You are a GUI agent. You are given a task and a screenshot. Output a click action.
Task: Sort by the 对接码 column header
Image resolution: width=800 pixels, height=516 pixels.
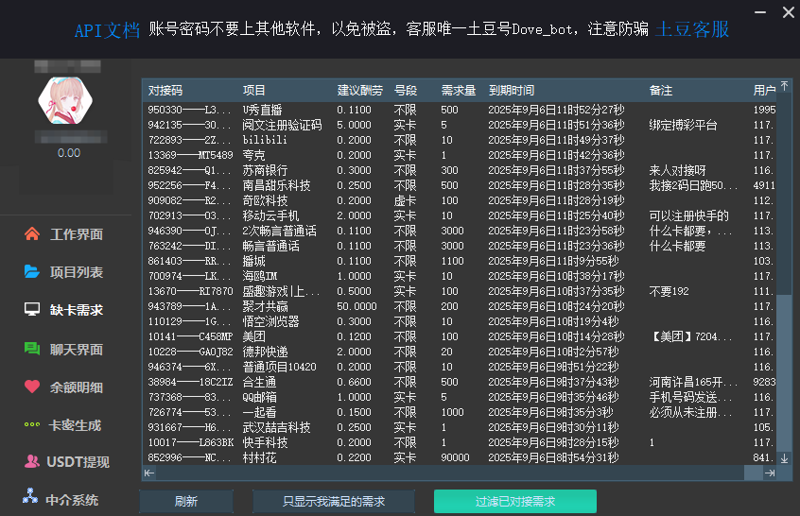[165, 90]
